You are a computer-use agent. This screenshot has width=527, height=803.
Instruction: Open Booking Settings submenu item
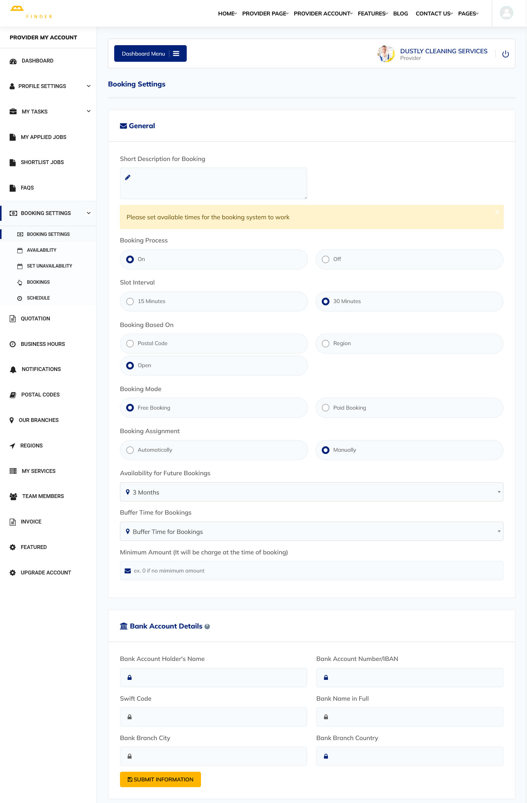(48, 234)
